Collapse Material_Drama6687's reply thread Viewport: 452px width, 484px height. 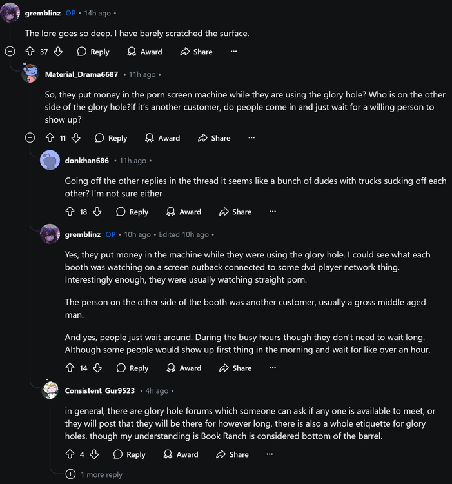point(30,137)
